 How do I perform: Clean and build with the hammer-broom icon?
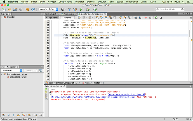[x=75, y=9]
